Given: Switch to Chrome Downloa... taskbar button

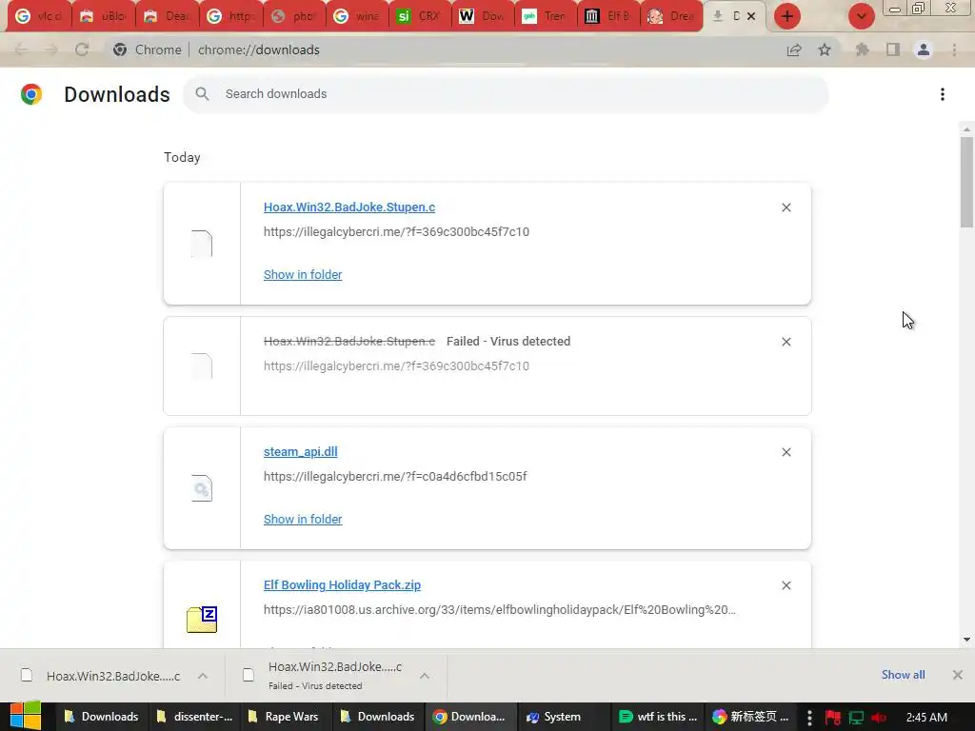Looking at the screenshot, I should 470,717.
